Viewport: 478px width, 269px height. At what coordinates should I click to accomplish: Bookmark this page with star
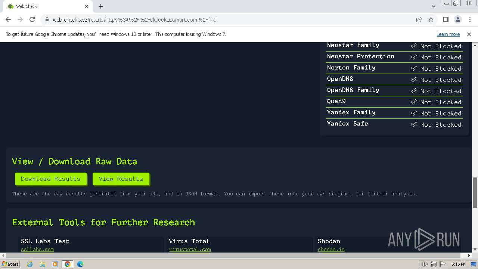click(431, 19)
